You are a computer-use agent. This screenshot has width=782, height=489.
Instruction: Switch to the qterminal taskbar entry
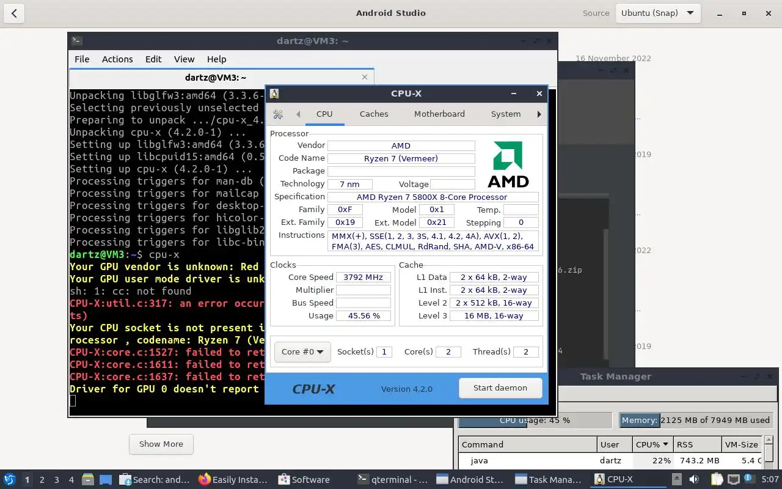pyautogui.click(x=392, y=480)
